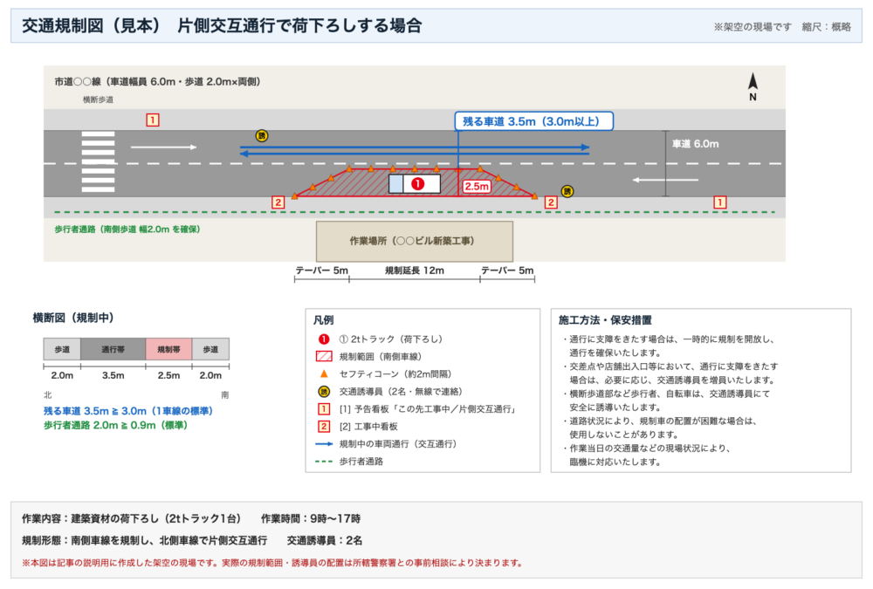Select the orange cone triangle in the legend

[x=324, y=373]
